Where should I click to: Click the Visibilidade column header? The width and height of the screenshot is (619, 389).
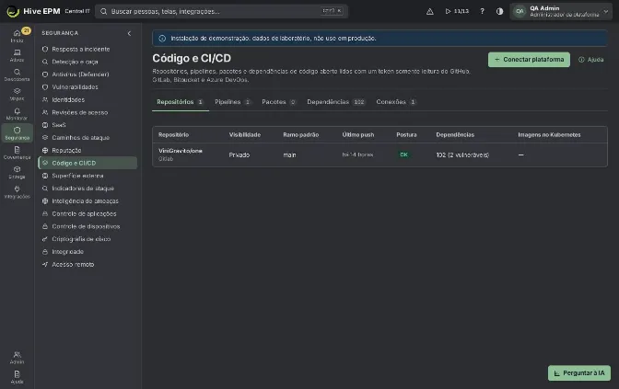(245, 135)
